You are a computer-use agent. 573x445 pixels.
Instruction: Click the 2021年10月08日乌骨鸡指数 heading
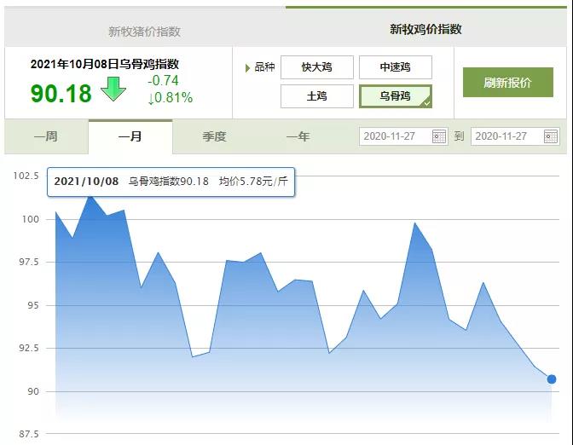point(105,64)
